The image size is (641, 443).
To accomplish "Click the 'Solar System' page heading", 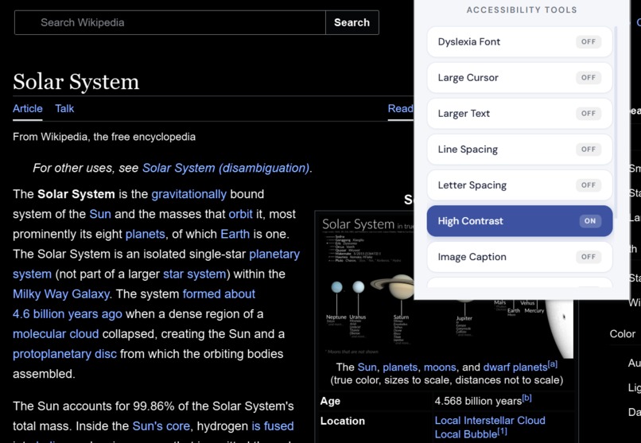I will [76, 82].
